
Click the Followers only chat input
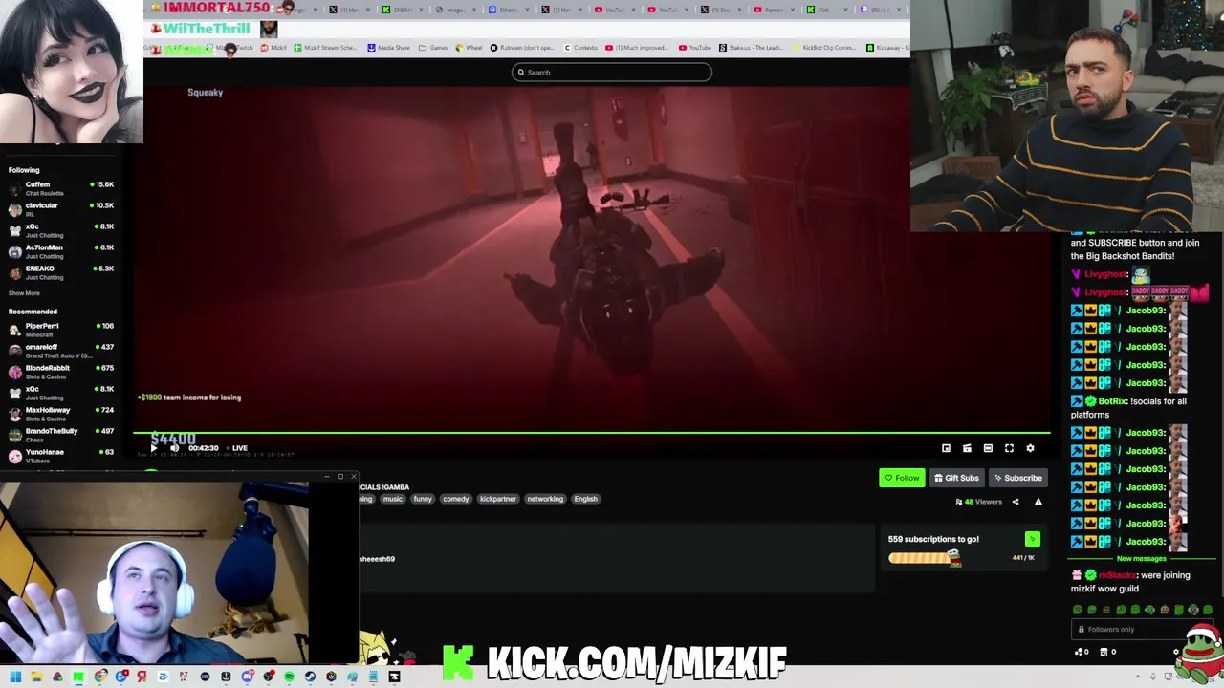[x=1141, y=629]
